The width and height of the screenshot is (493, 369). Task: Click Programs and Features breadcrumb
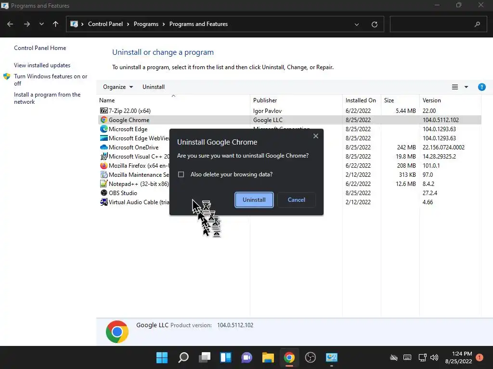click(x=198, y=24)
